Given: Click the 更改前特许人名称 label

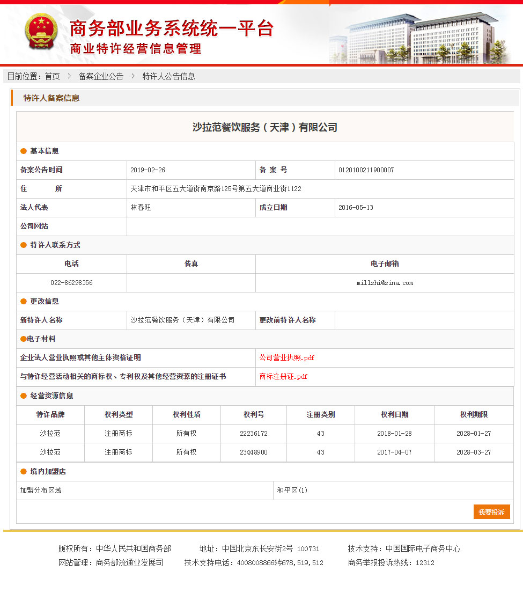Looking at the screenshot, I should tap(288, 320).
